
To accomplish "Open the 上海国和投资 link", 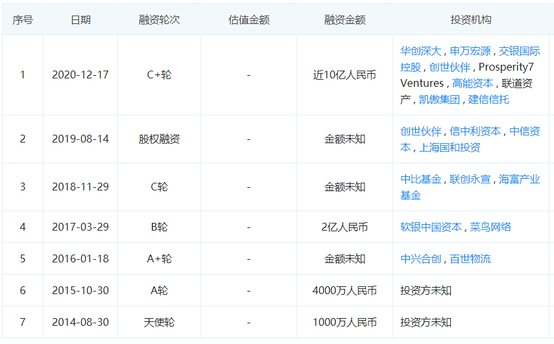I will pos(450,148).
